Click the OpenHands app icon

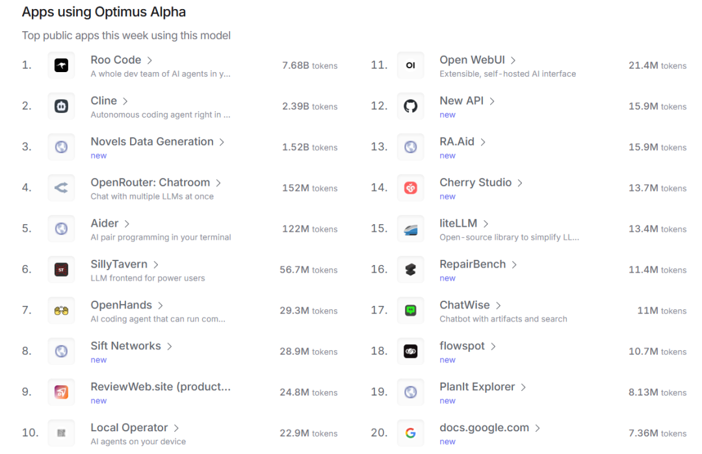[x=61, y=310]
